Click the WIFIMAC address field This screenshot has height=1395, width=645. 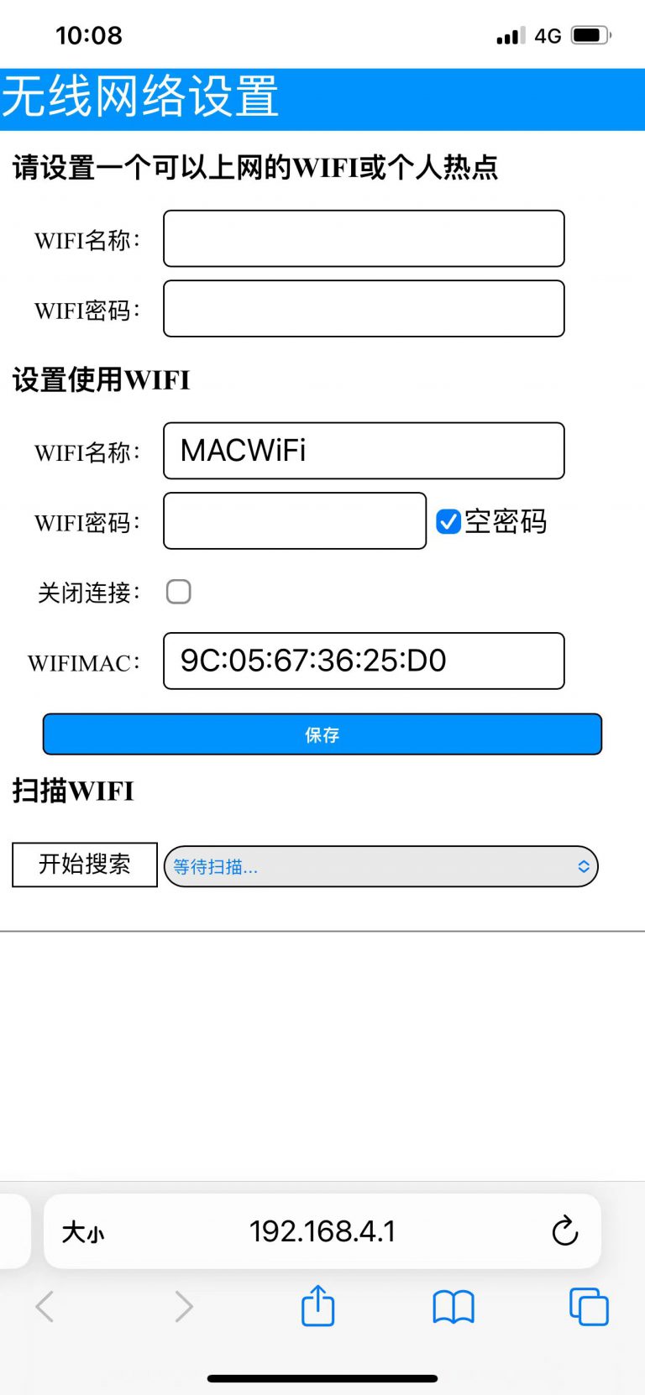coord(364,661)
